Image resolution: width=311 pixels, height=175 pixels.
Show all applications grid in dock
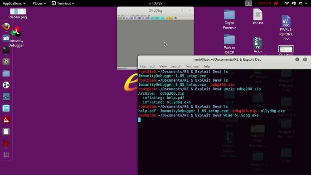6,155
